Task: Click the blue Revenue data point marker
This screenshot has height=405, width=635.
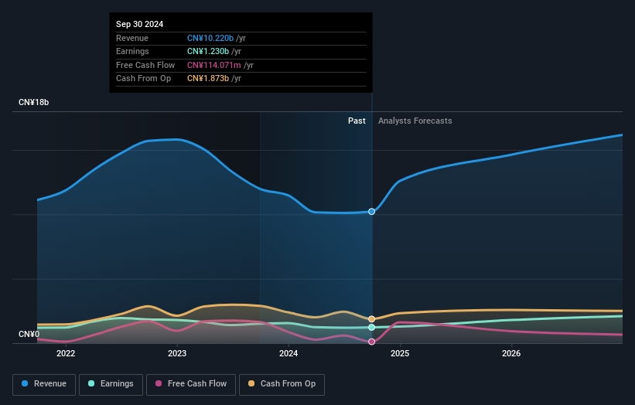Action: pos(371,212)
